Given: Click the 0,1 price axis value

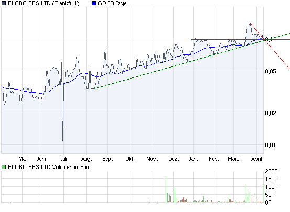Looking at the screenshot, I should coord(269,39).
